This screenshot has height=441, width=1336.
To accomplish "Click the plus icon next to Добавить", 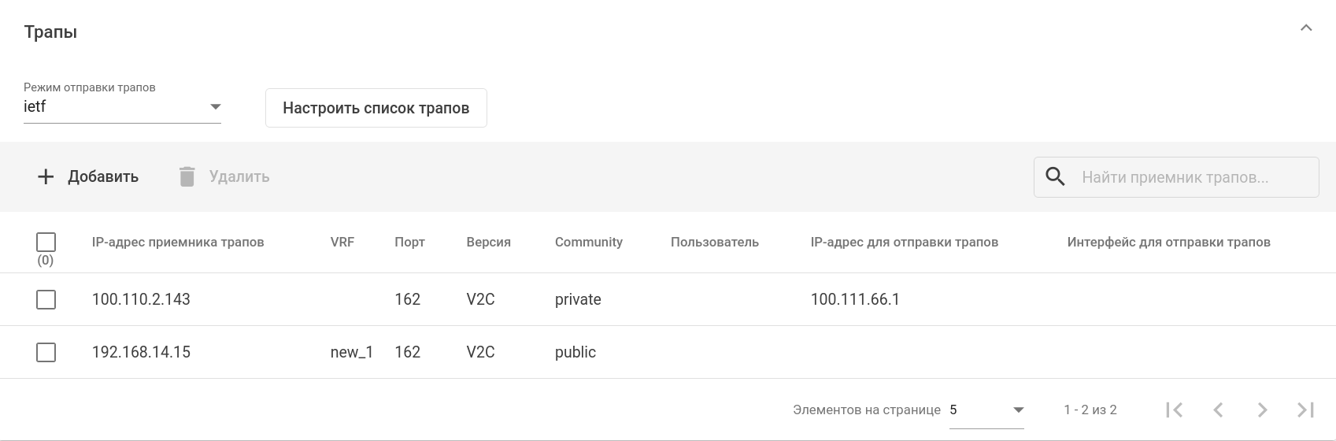I will click(x=46, y=176).
